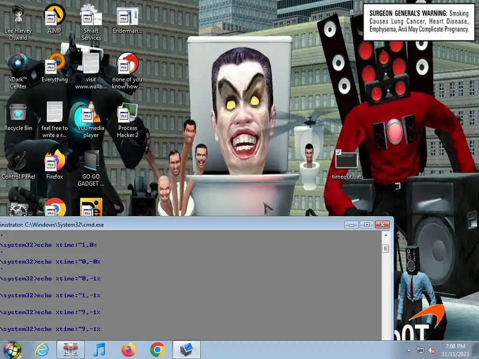This screenshot has height=359, width=479.
Task: Select the 'feel free to write a r...' file
Action: (x=54, y=120)
